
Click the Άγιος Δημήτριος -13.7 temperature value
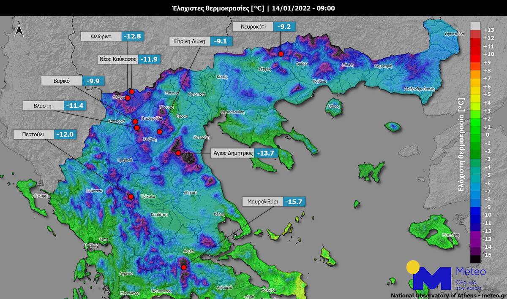(267, 153)
